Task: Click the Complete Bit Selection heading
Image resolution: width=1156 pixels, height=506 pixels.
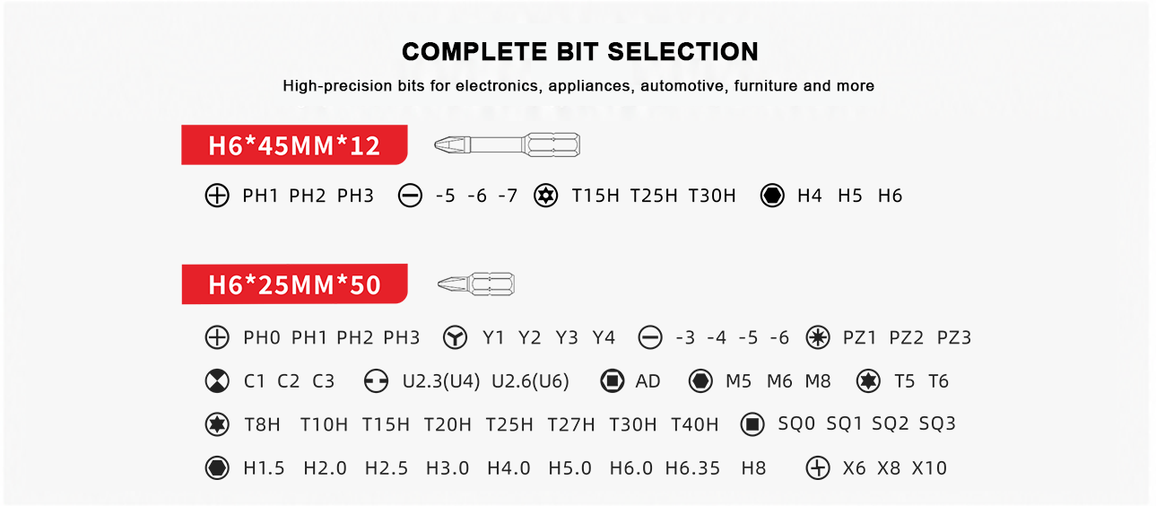Action: click(579, 51)
